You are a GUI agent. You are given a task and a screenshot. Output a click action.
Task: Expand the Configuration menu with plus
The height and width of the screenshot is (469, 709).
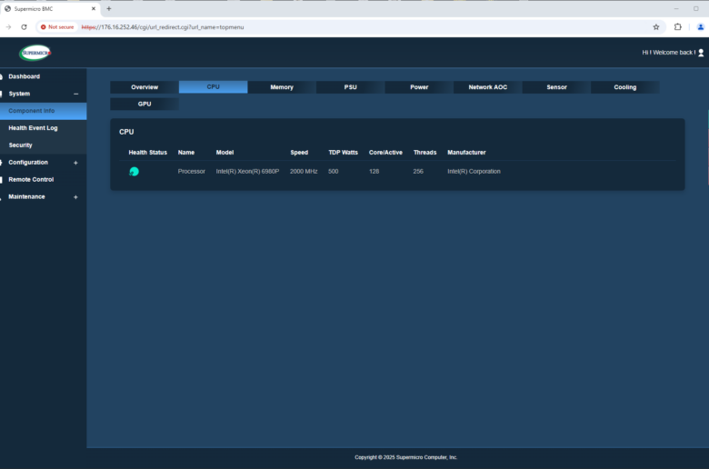pos(76,163)
